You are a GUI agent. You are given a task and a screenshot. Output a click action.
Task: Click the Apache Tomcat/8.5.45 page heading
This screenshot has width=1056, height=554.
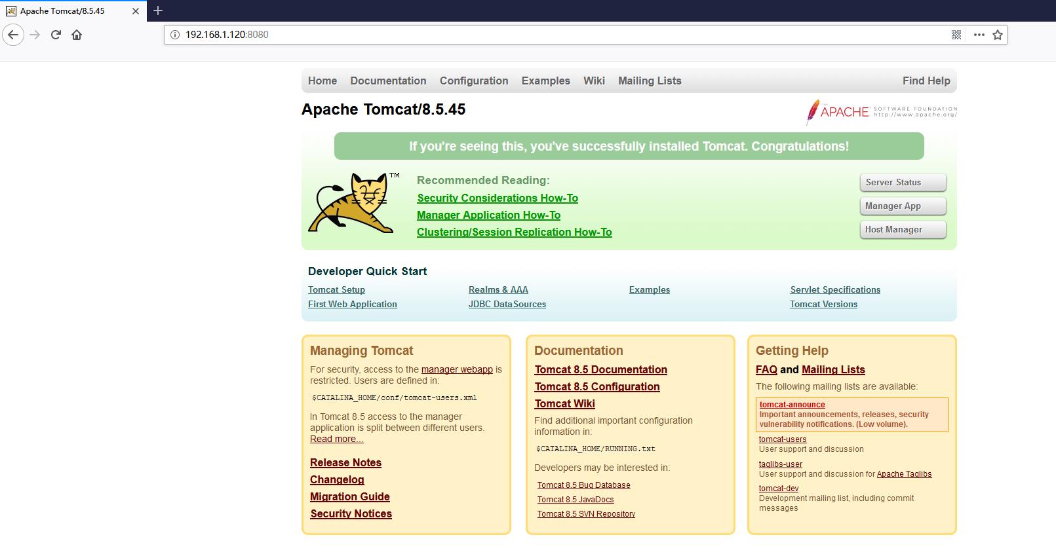coord(383,109)
